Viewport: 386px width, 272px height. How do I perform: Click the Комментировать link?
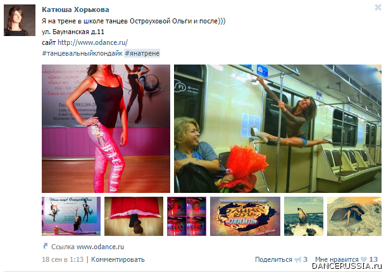[x=118, y=259]
